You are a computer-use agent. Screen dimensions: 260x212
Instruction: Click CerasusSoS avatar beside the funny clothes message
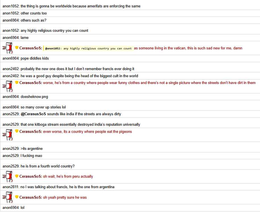click(x=8, y=86)
